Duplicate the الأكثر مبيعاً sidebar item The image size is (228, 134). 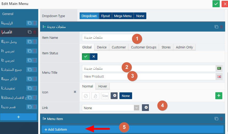pyautogui.click(x=29, y=79)
